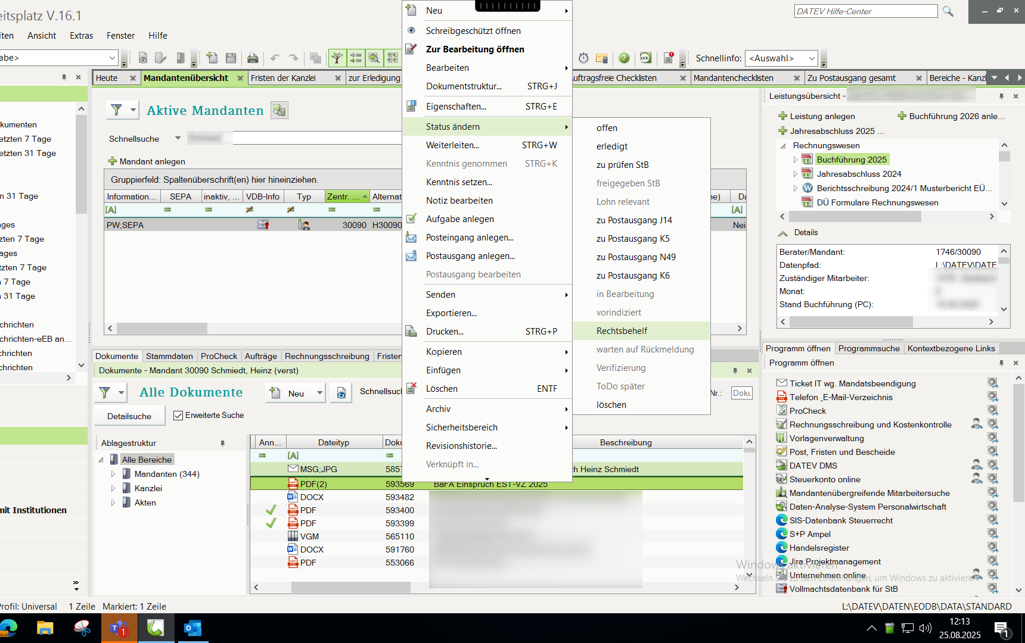Expand Buchführung 2025 in Rechnungswesen

pyautogui.click(x=795, y=160)
